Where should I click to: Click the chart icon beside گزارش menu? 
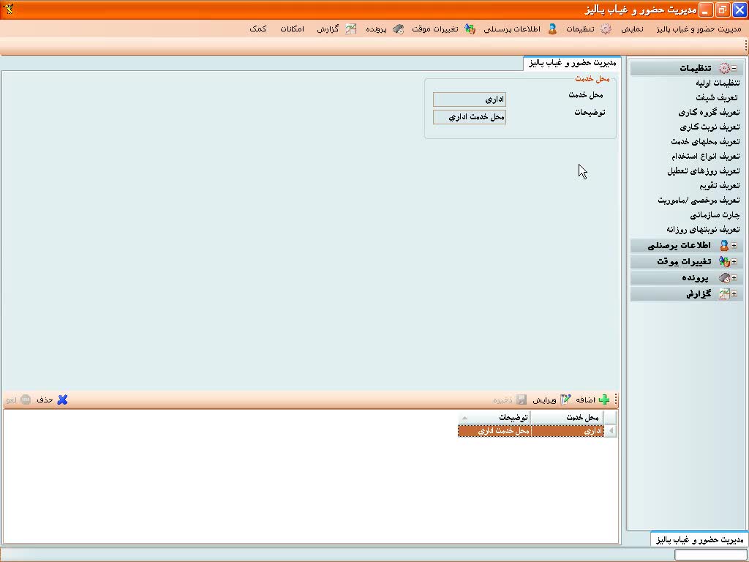click(350, 29)
